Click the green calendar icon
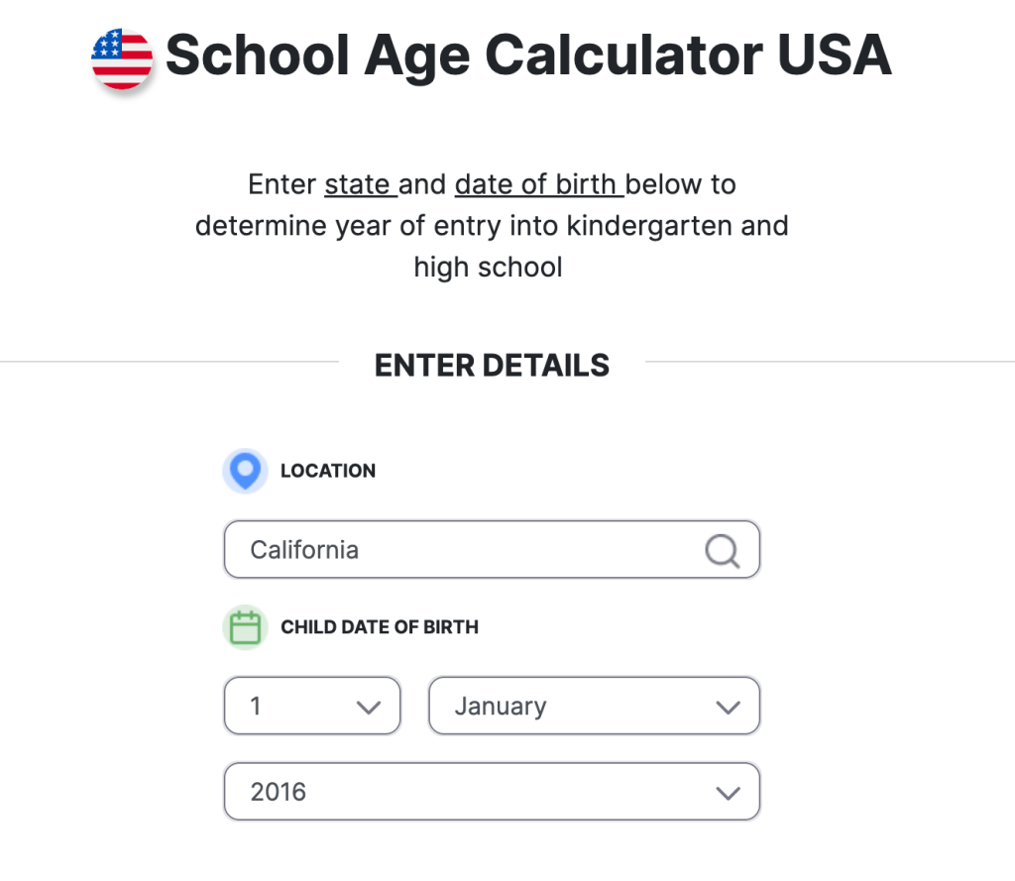Image resolution: width=1015 pixels, height=881 pixels. [x=245, y=627]
